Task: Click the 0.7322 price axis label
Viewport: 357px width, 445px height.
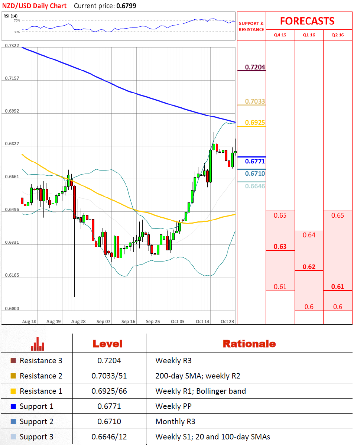Action: click(x=12, y=45)
